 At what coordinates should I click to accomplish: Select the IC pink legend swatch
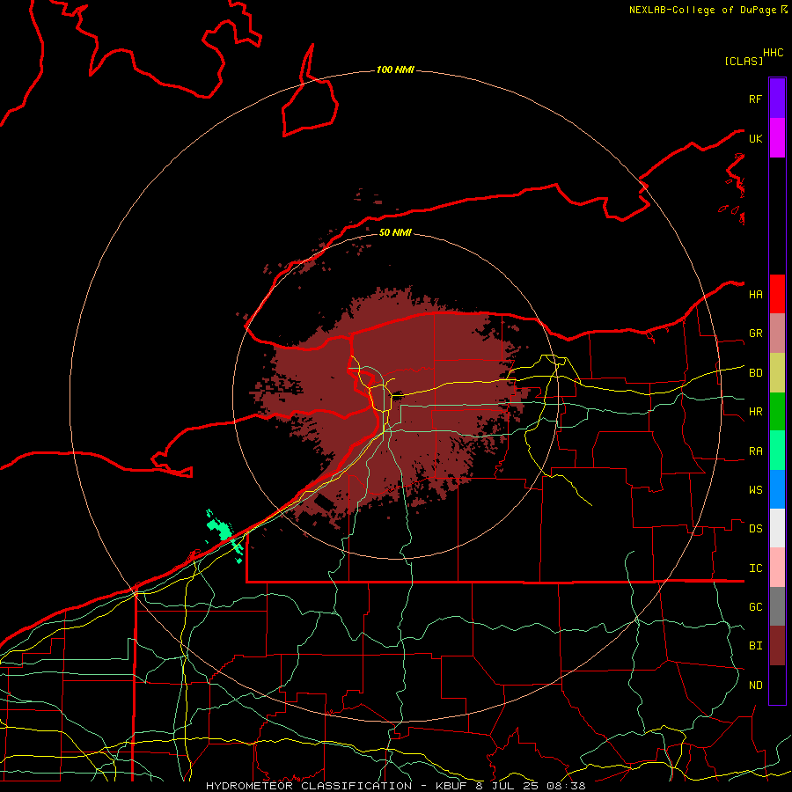pyautogui.click(x=777, y=568)
